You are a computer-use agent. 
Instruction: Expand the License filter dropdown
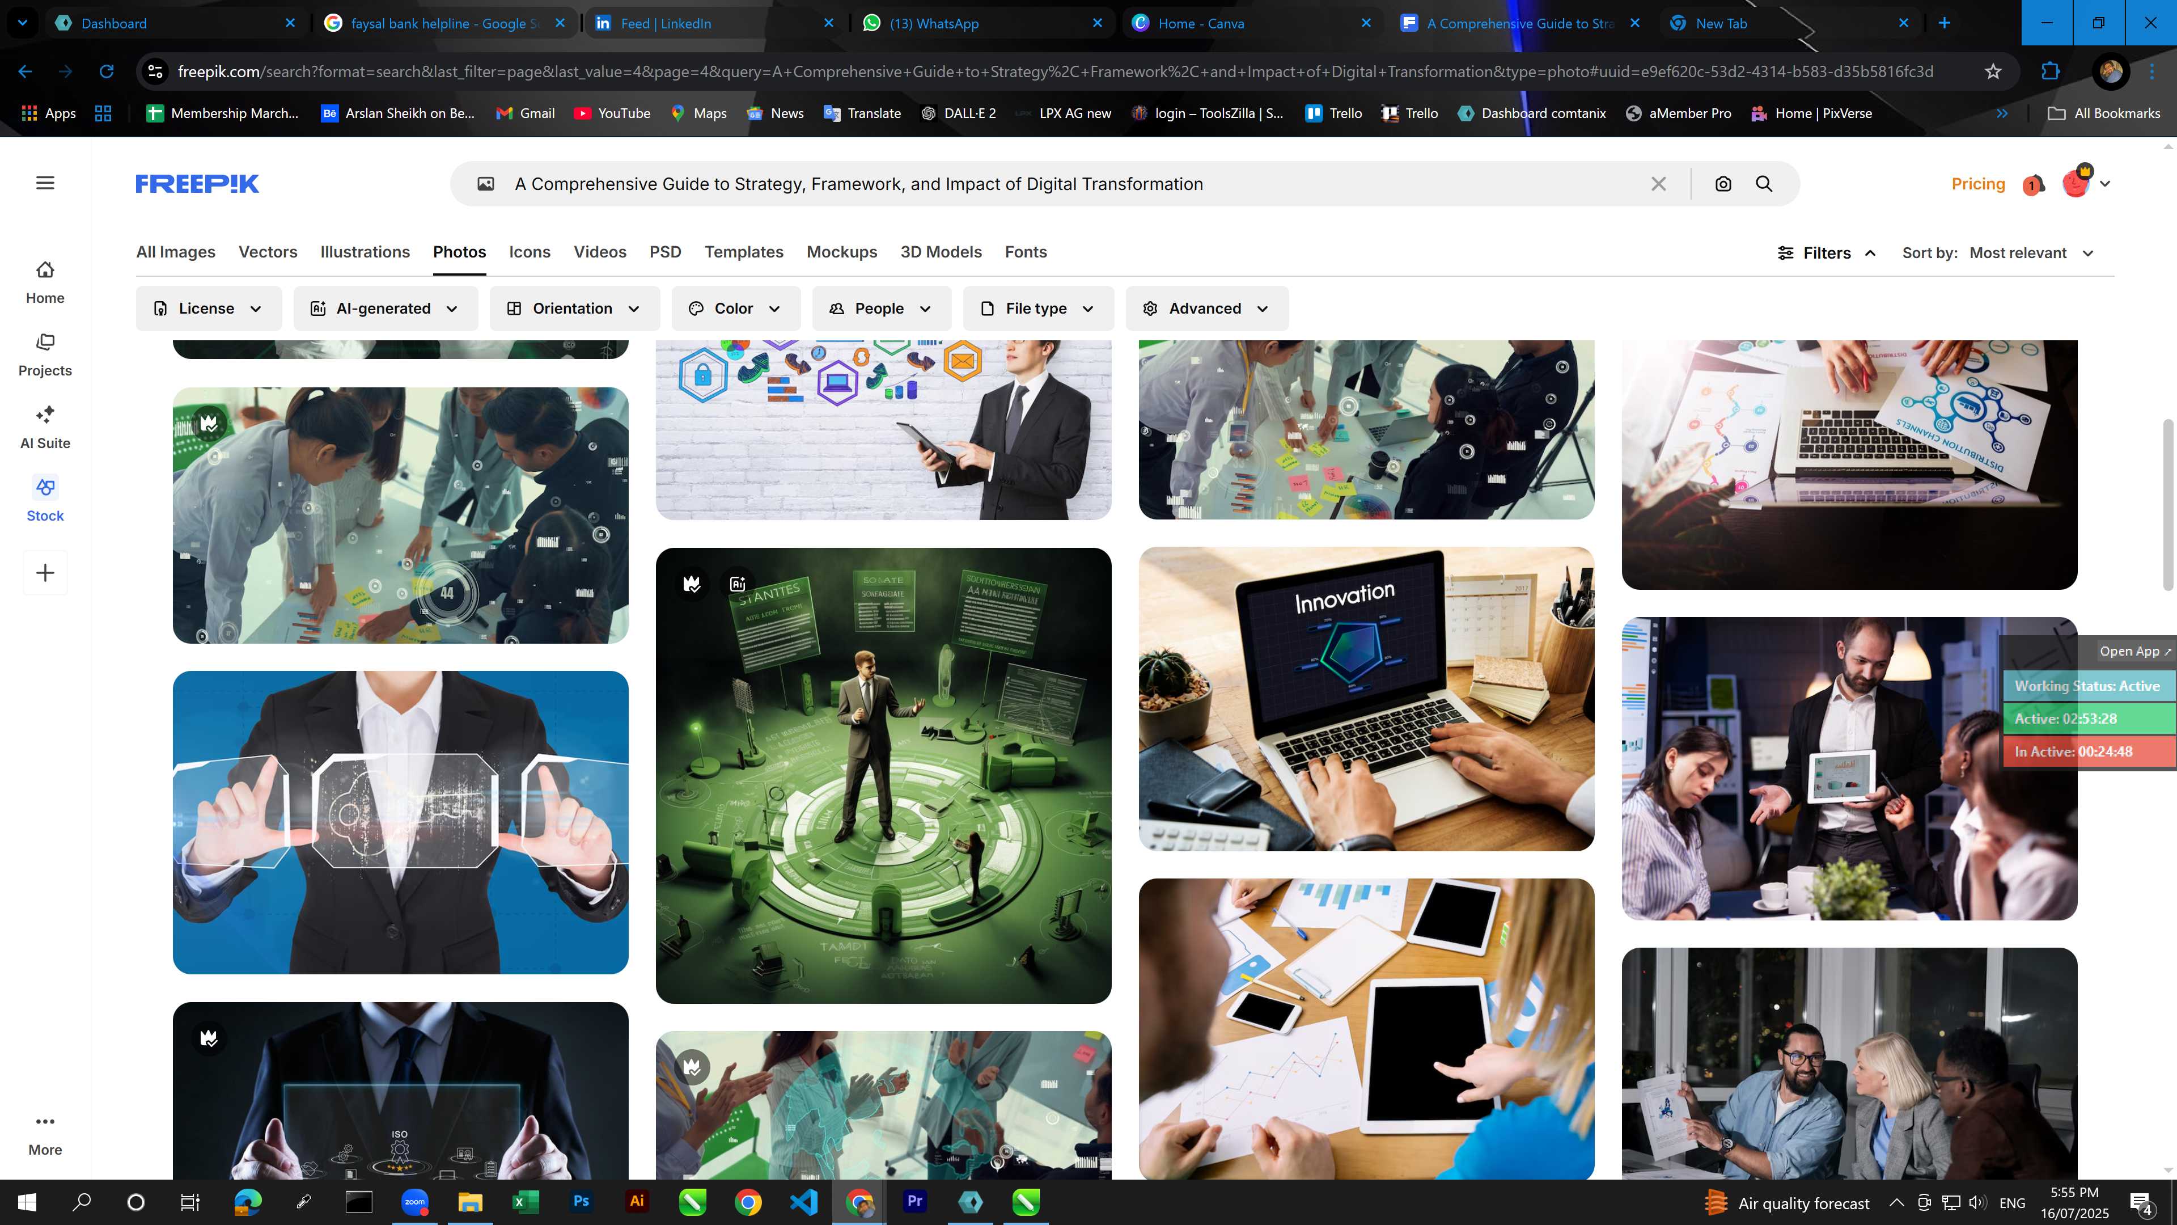coord(209,309)
